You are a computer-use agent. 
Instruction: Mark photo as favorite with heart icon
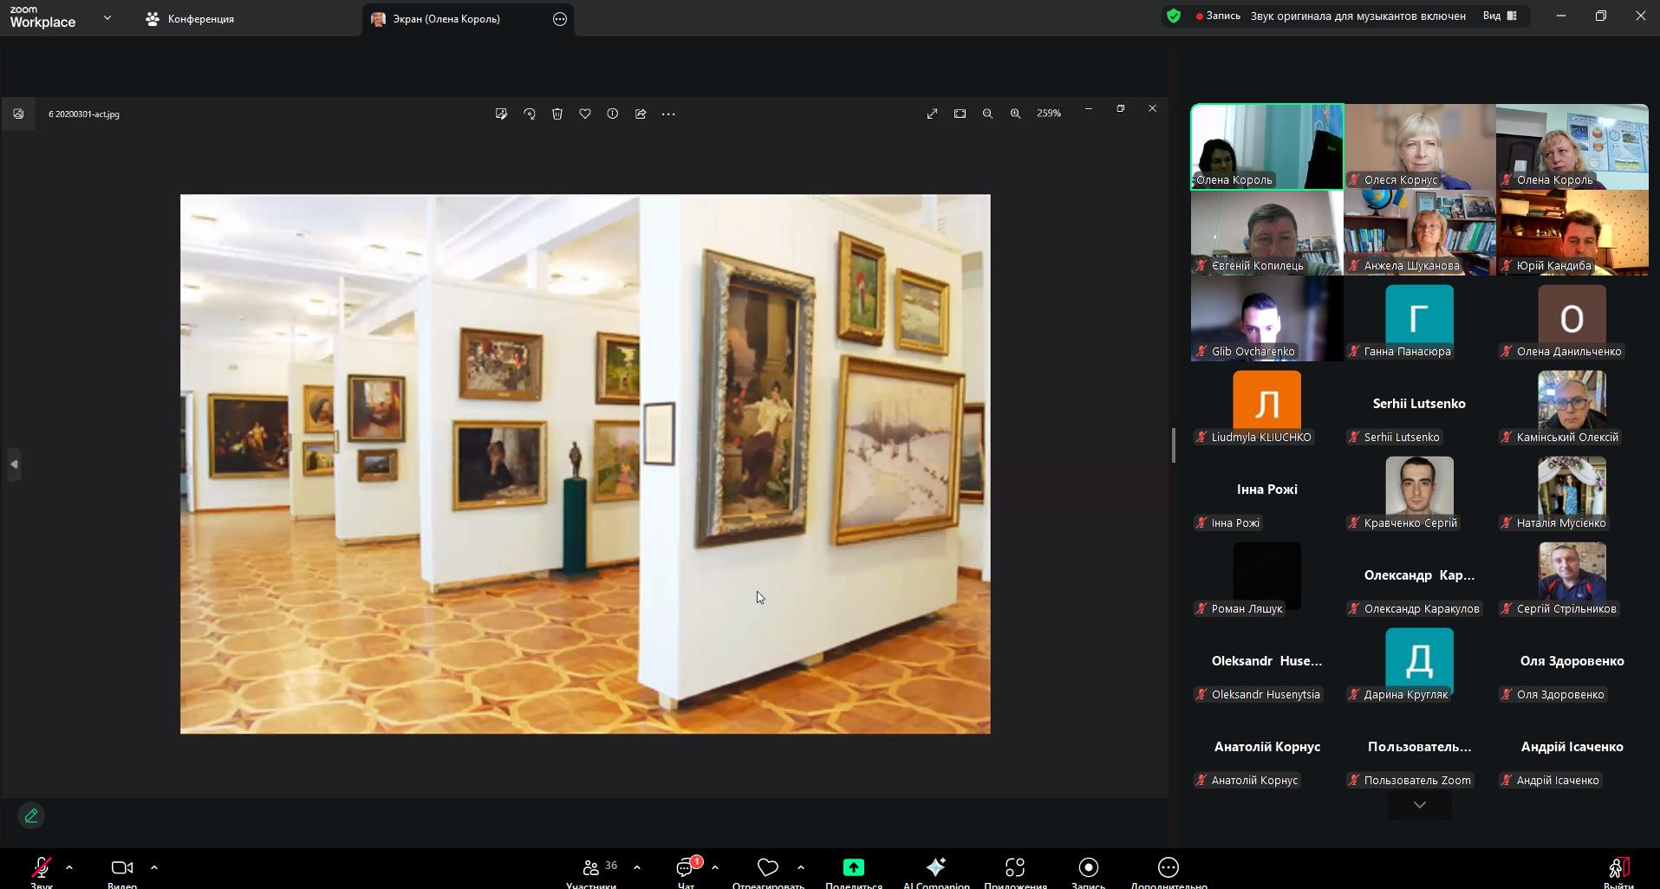click(x=585, y=114)
